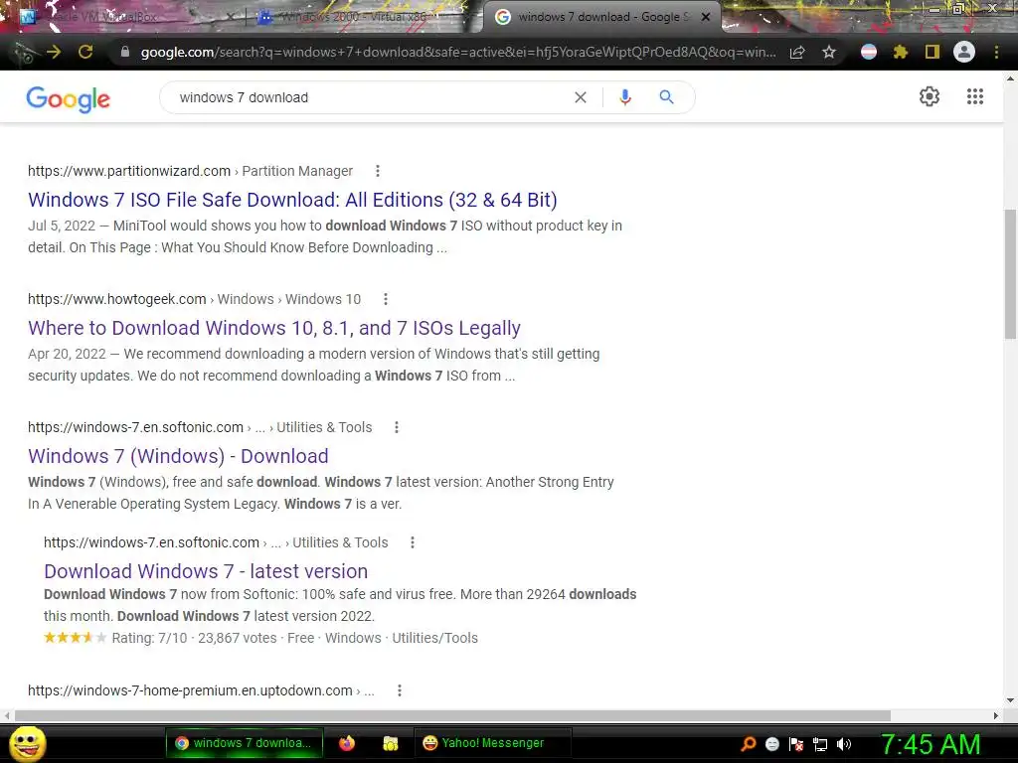
Task: Submit search with magnifier icon
Action: tap(666, 97)
